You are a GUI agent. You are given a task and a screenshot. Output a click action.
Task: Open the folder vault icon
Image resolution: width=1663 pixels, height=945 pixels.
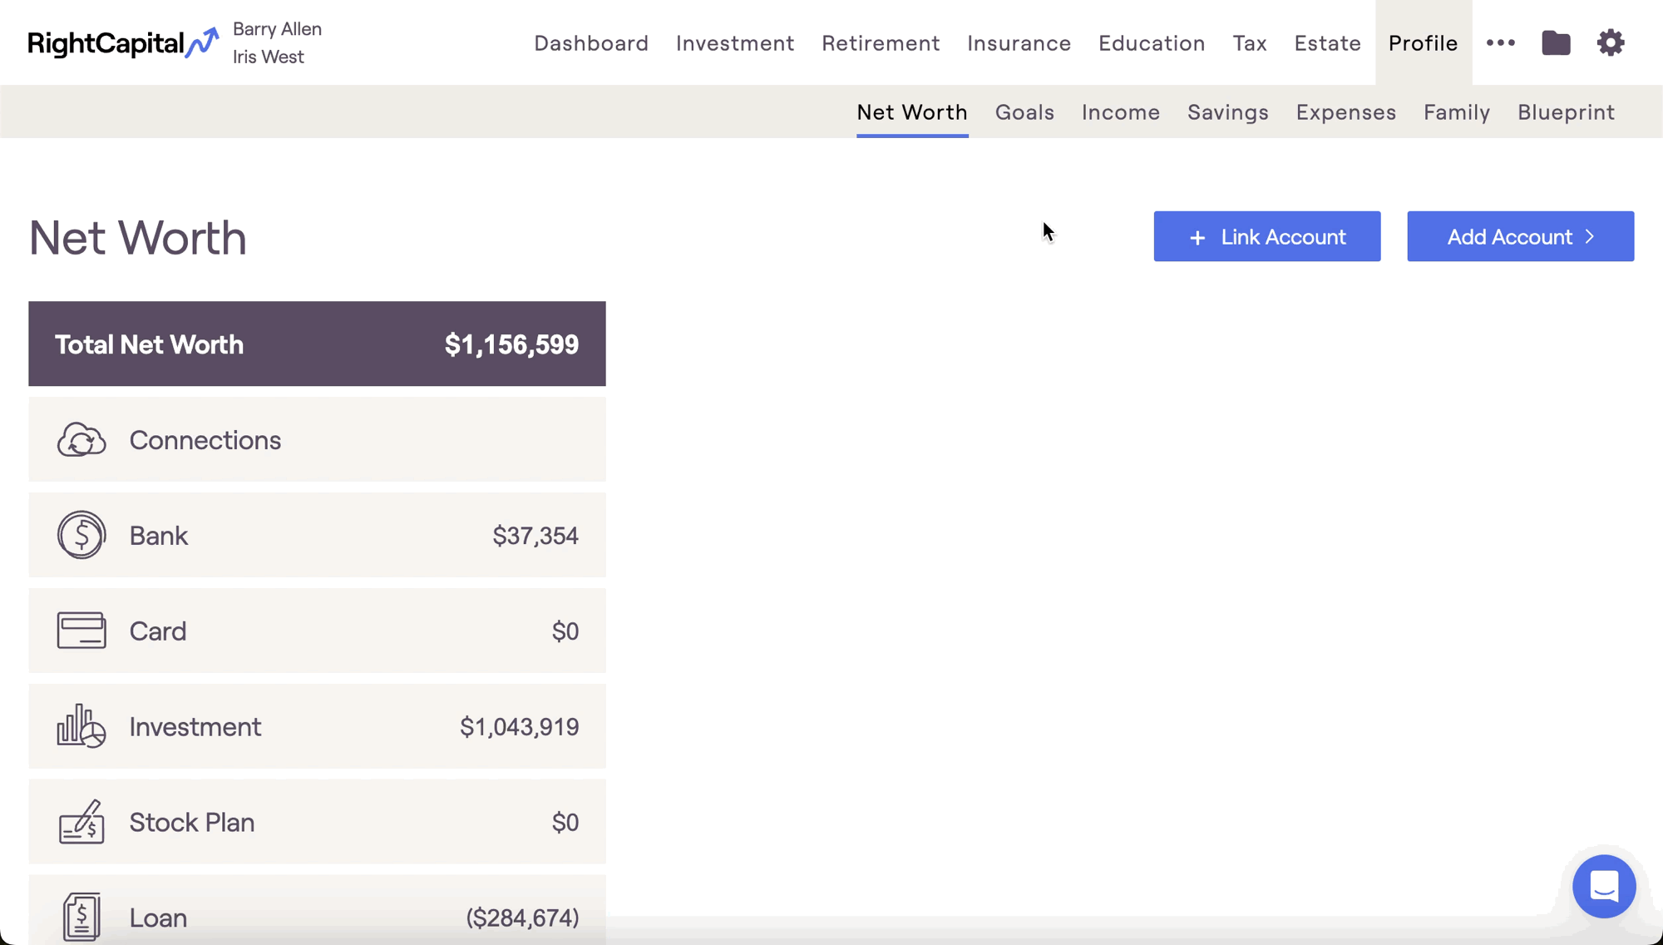point(1556,42)
